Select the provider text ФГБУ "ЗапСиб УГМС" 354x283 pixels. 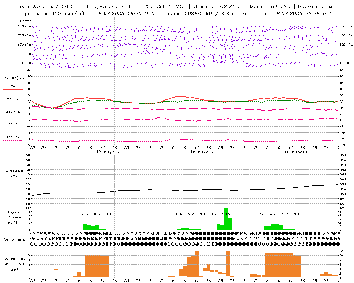coord(157,7)
